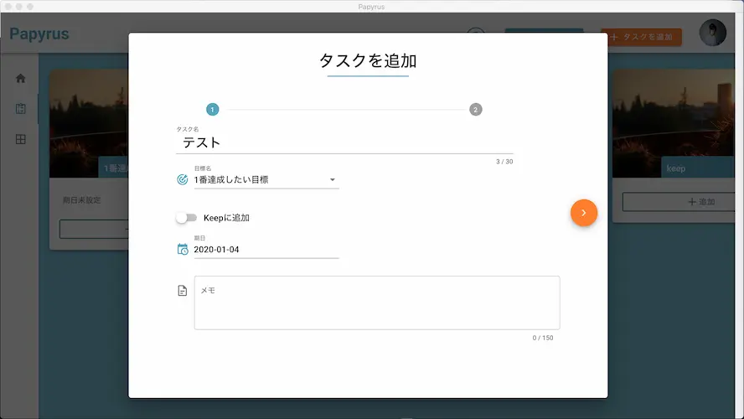Open the task list clipboard icon
Image resolution: width=744 pixels, height=419 pixels.
[20, 109]
